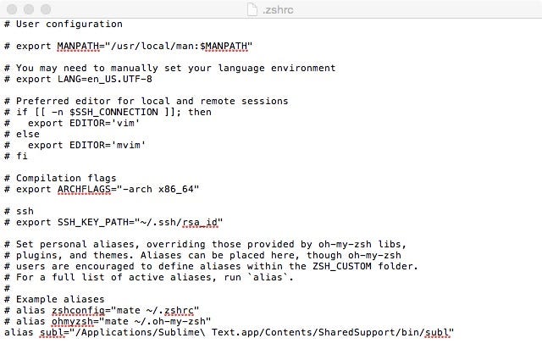Click the .zshrc window title text
The width and height of the screenshot is (542, 349).
pyautogui.click(x=278, y=9)
